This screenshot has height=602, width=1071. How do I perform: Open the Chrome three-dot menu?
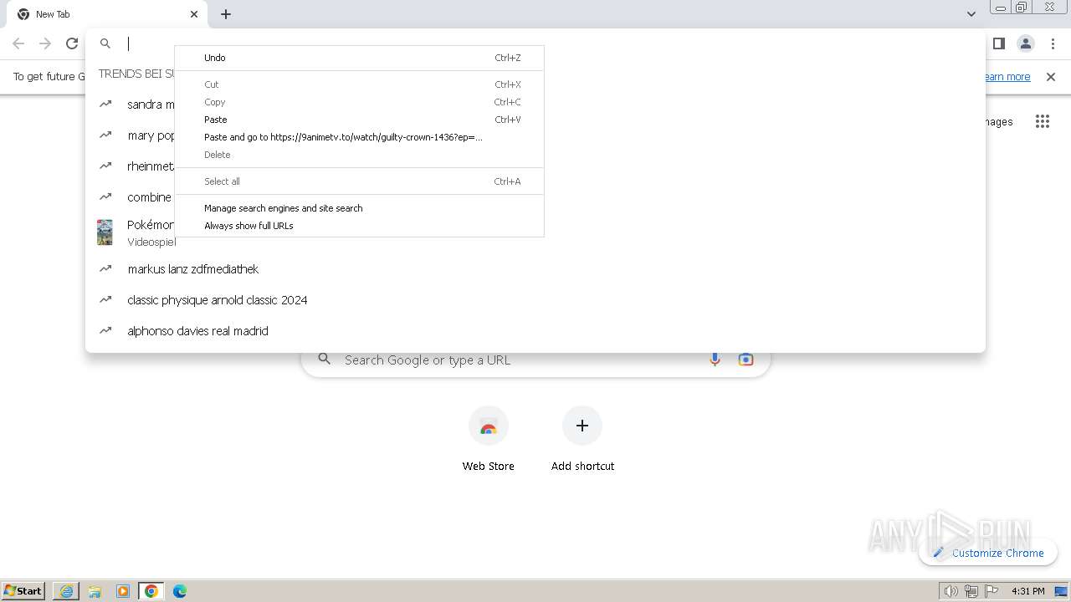pos(1053,43)
